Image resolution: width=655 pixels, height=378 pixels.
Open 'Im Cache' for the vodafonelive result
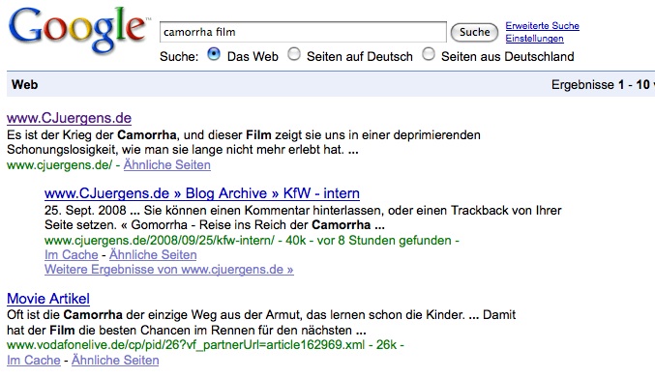coord(34,360)
